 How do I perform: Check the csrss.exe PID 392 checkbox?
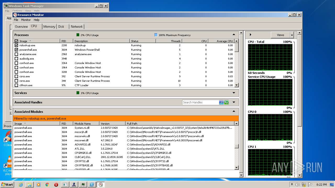[x=16, y=76]
